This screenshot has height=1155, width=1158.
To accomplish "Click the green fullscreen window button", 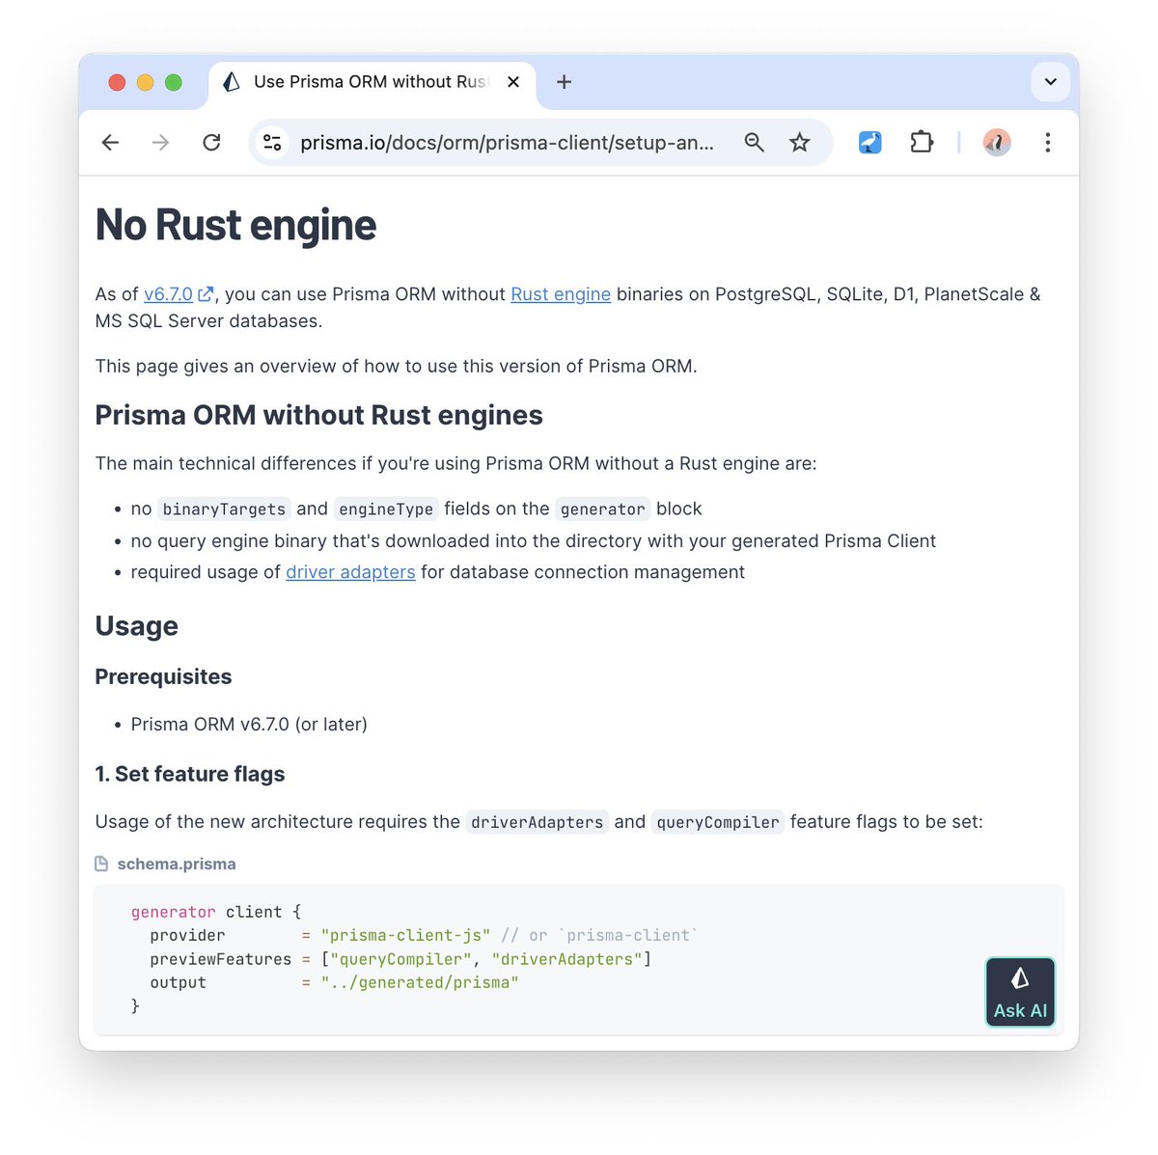I will (174, 82).
